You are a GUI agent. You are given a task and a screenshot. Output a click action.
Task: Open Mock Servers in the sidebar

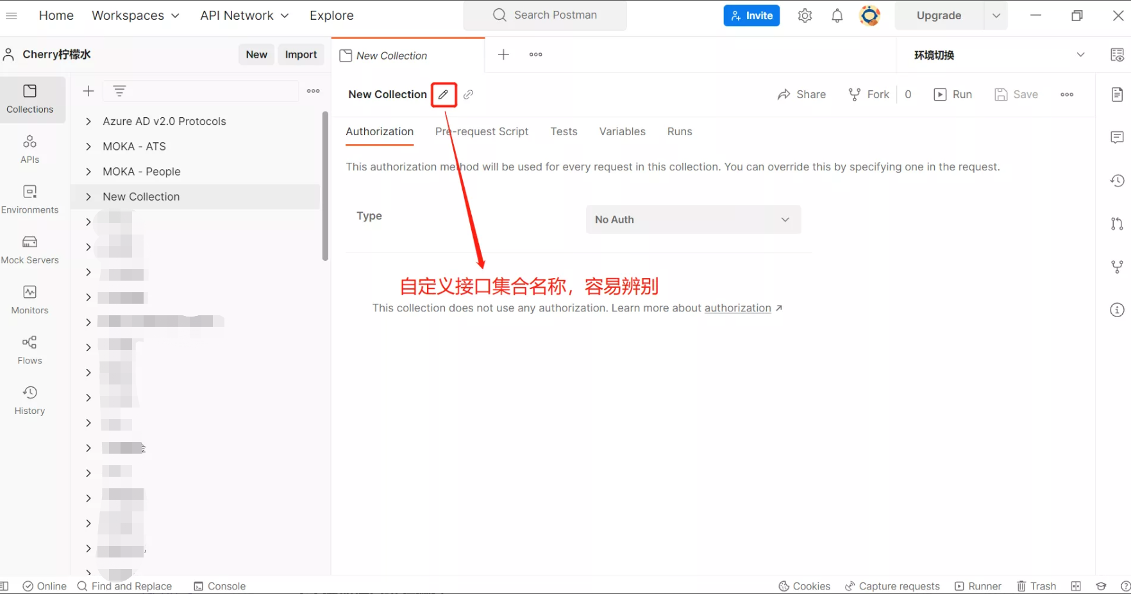[x=29, y=250]
